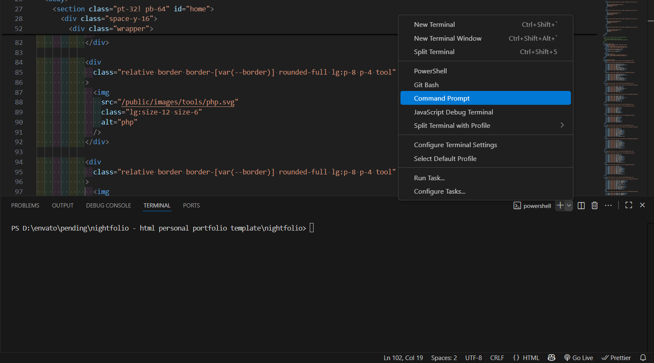
Task: Start Go Live server from status bar
Action: [x=578, y=358]
